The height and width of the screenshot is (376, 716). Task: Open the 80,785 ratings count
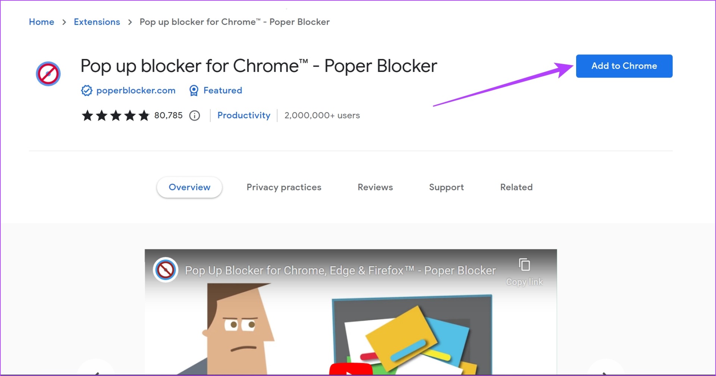[169, 116]
